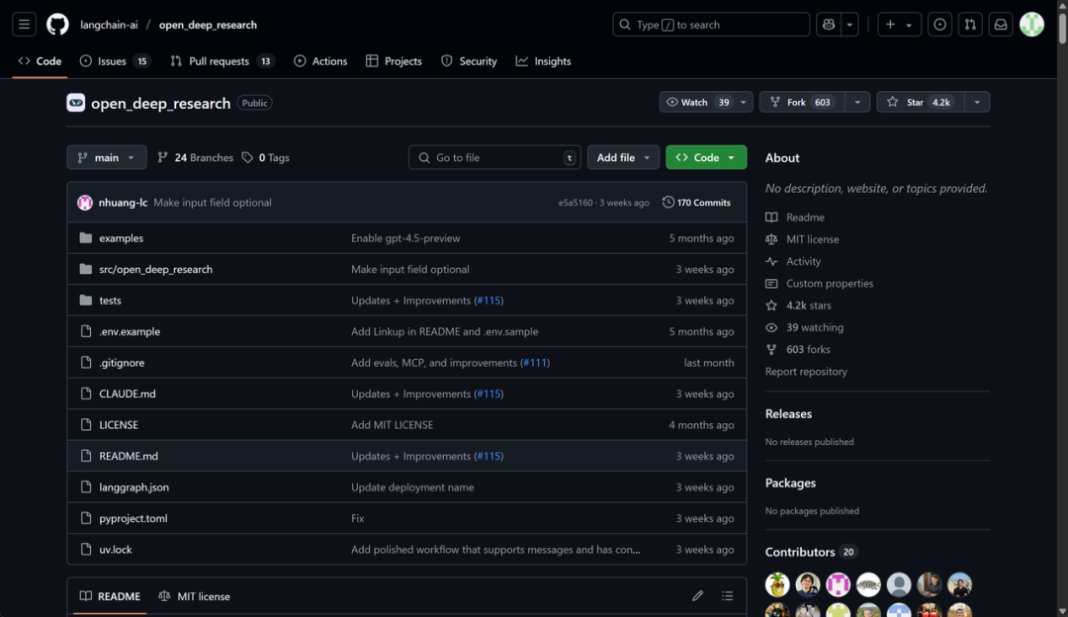
Task: Open pull requests icon in header
Action: [970, 25]
